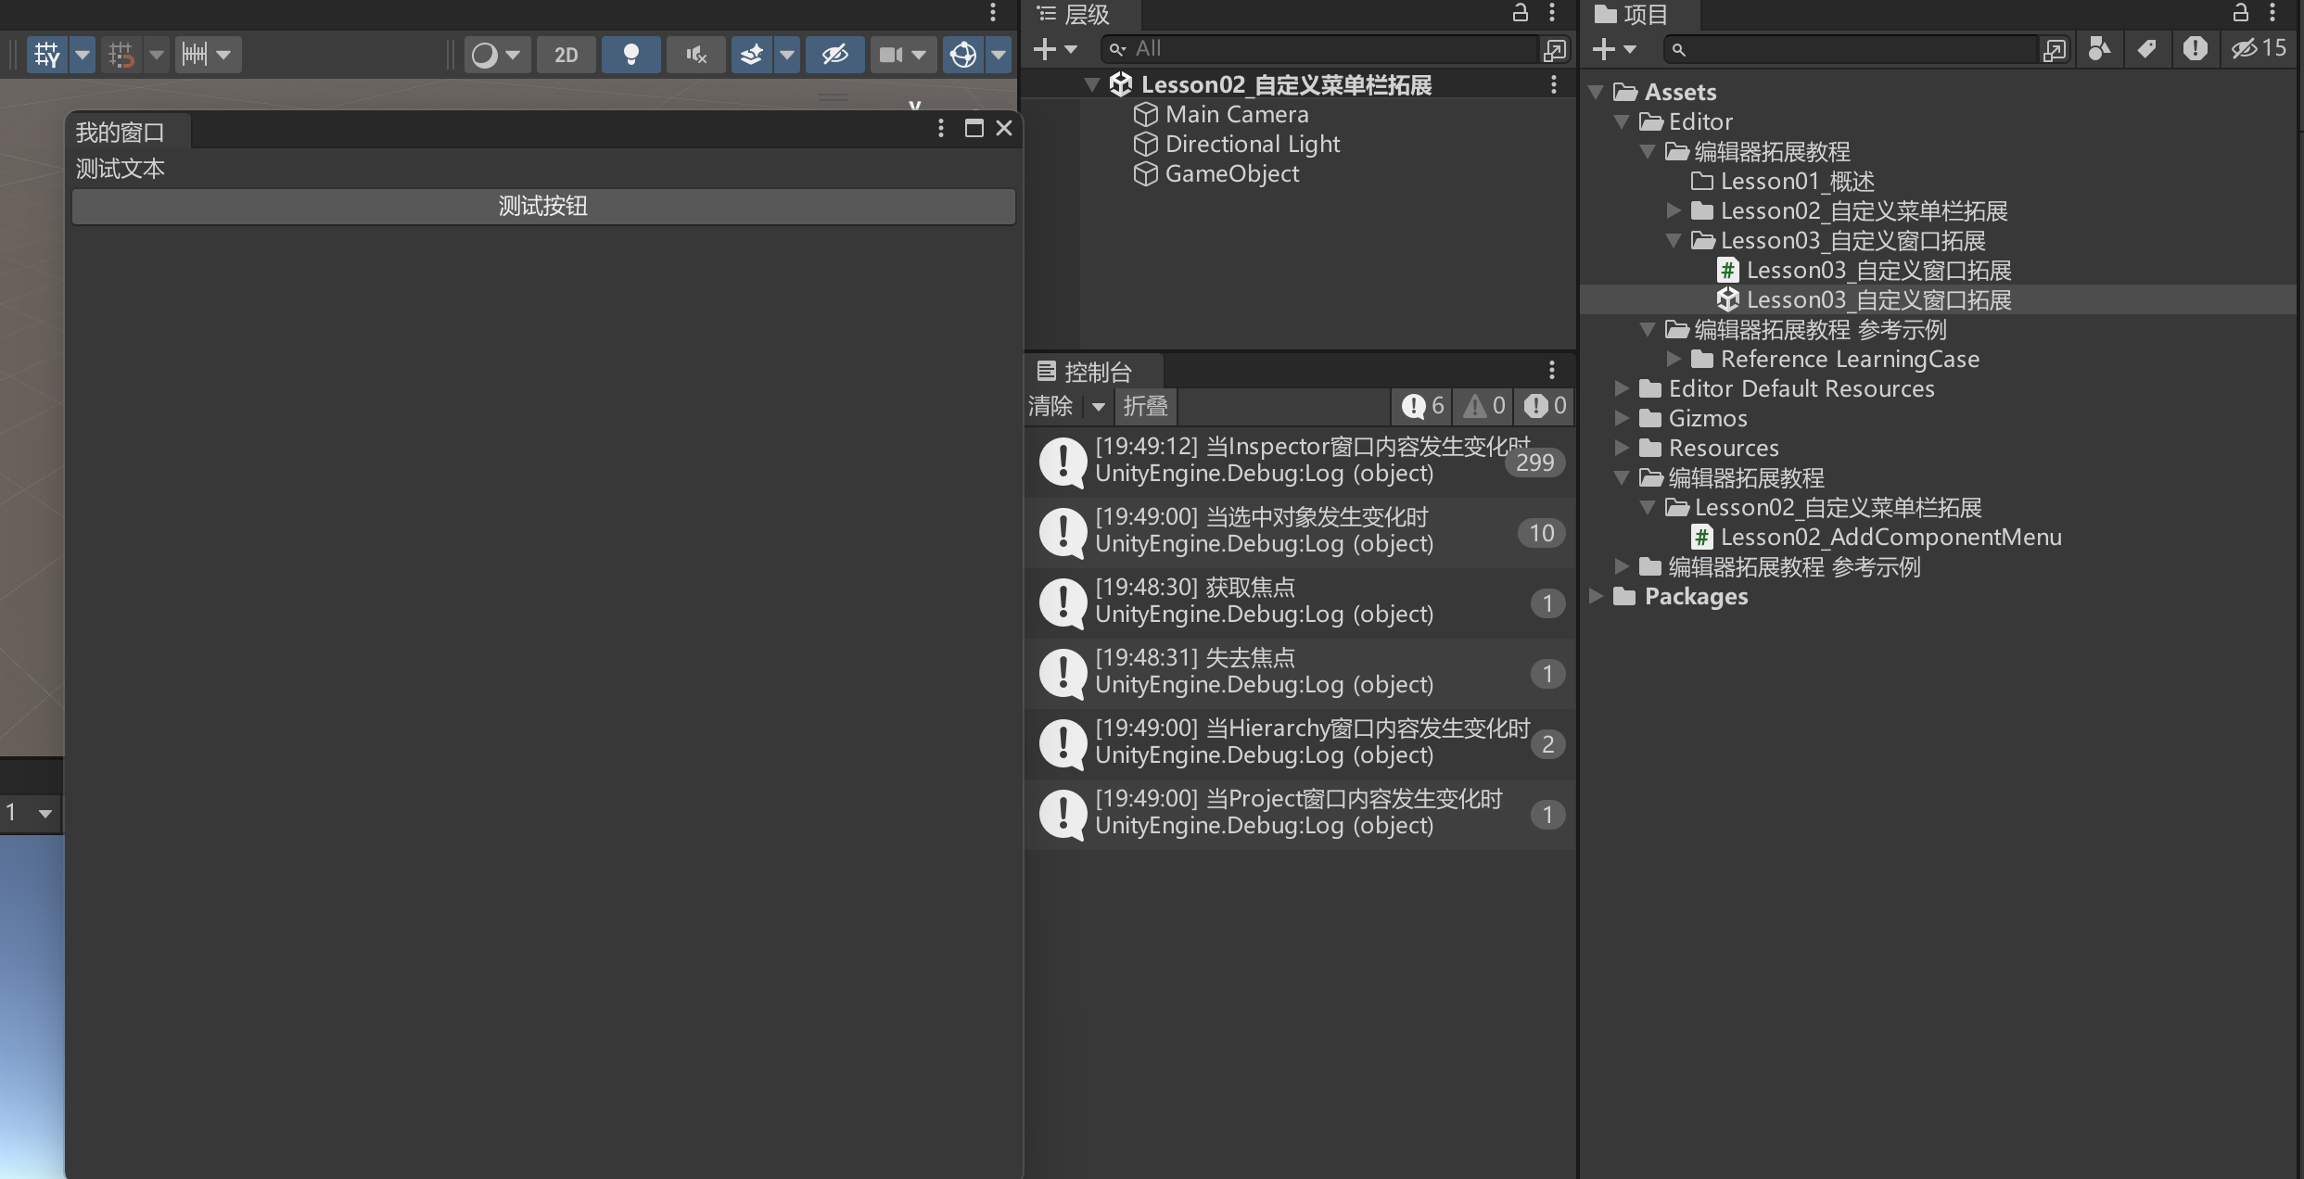The height and width of the screenshot is (1179, 2304).
Task: Open the scene camera settings icon
Action: (x=891, y=55)
